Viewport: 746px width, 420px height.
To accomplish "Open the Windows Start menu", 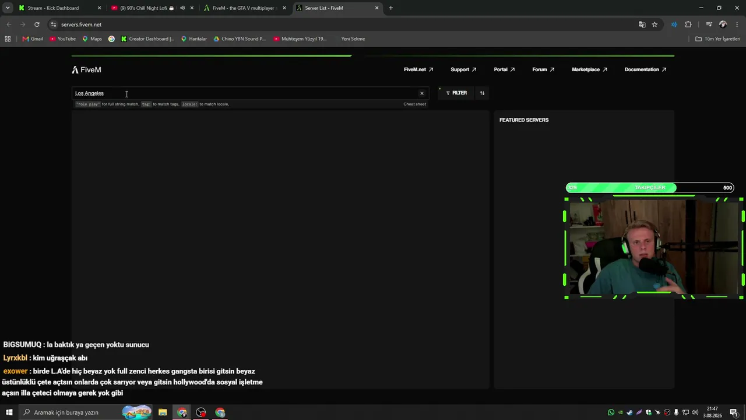I will [9, 412].
